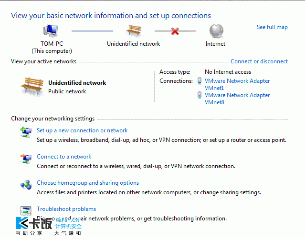Click the large bench icon under active networks
Viewport: 305px width, 239px height.
(32, 87)
